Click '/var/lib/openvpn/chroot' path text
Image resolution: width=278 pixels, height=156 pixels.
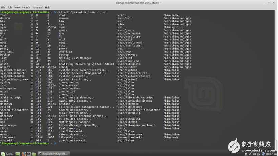click(x=136, y=125)
